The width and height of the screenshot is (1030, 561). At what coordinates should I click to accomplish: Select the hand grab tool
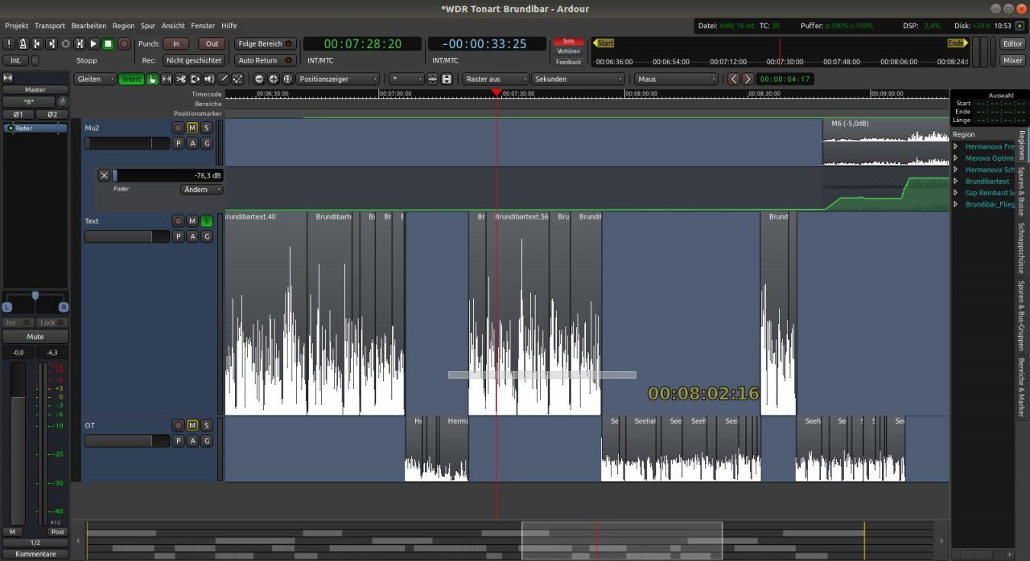pos(152,79)
